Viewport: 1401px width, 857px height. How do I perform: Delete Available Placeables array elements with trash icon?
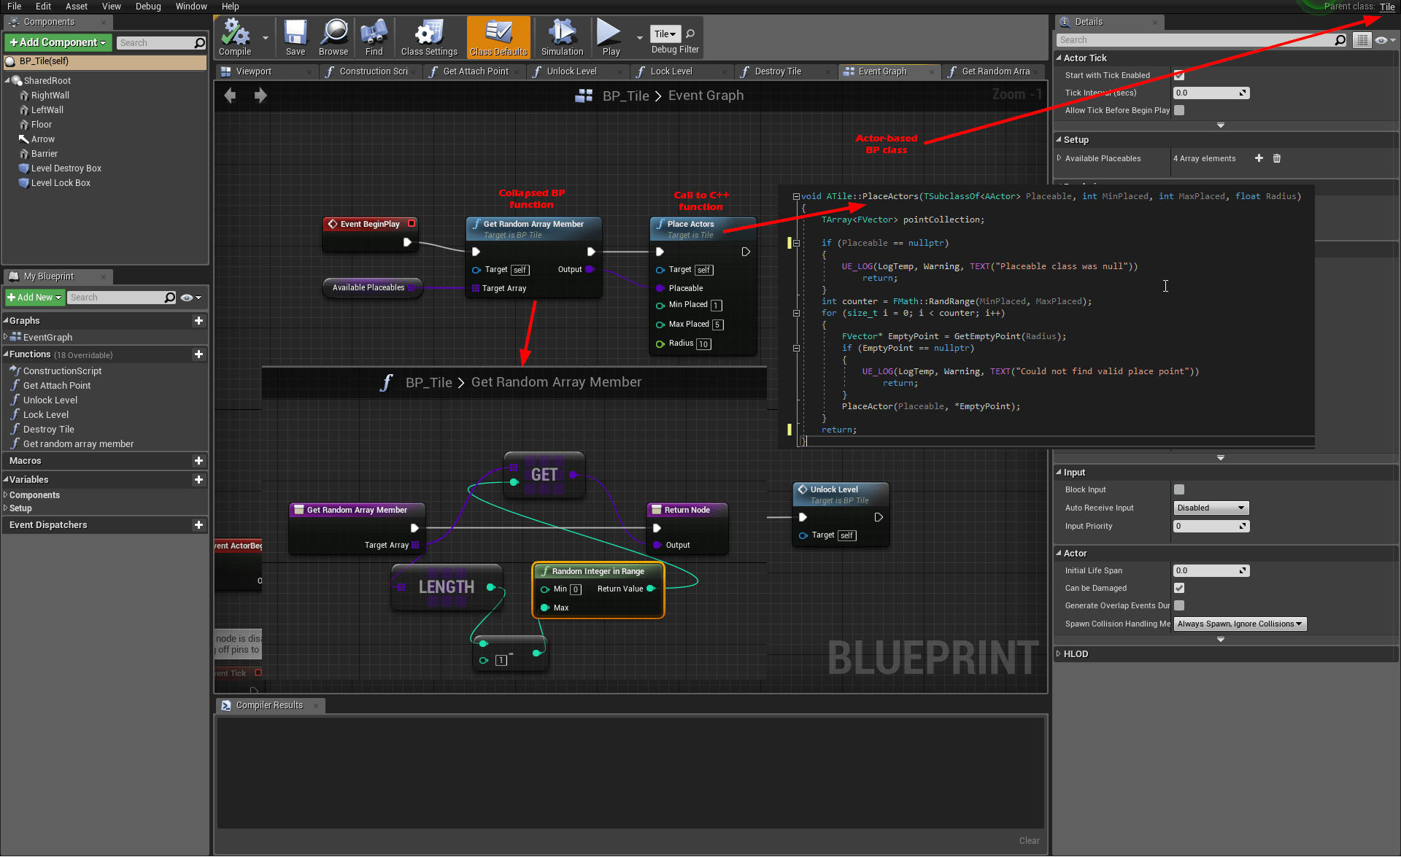[1277, 158]
